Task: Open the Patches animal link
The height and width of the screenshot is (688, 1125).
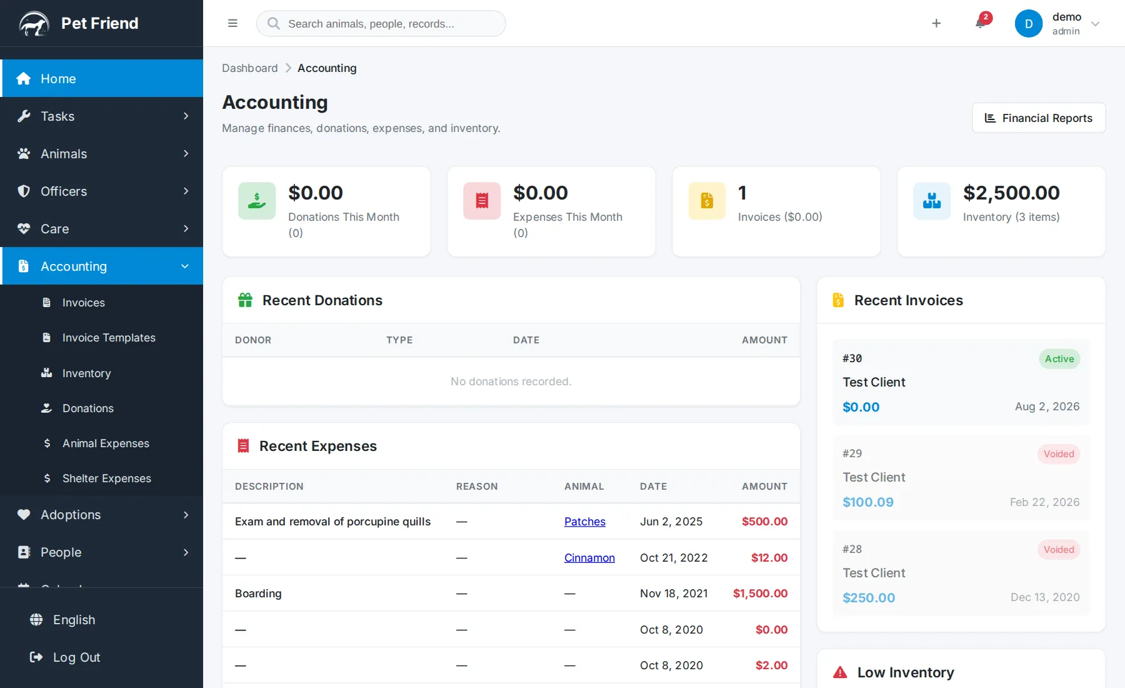Action: click(x=585, y=522)
